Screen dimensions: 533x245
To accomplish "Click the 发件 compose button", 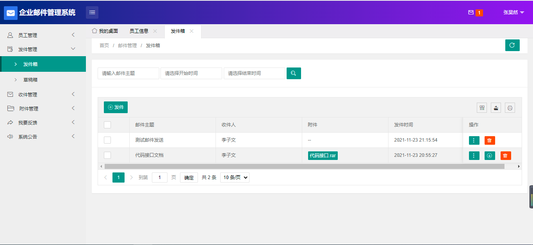I will [x=116, y=107].
